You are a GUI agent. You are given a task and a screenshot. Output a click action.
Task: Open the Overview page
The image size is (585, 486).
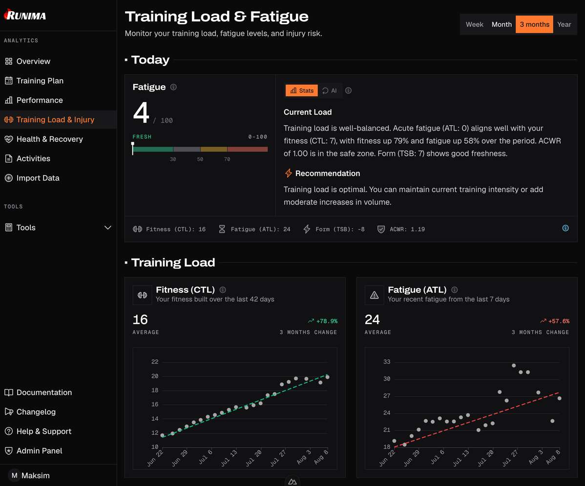click(x=58, y=61)
